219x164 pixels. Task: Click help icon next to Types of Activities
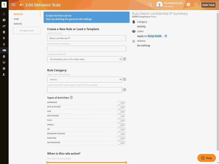point(71,97)
